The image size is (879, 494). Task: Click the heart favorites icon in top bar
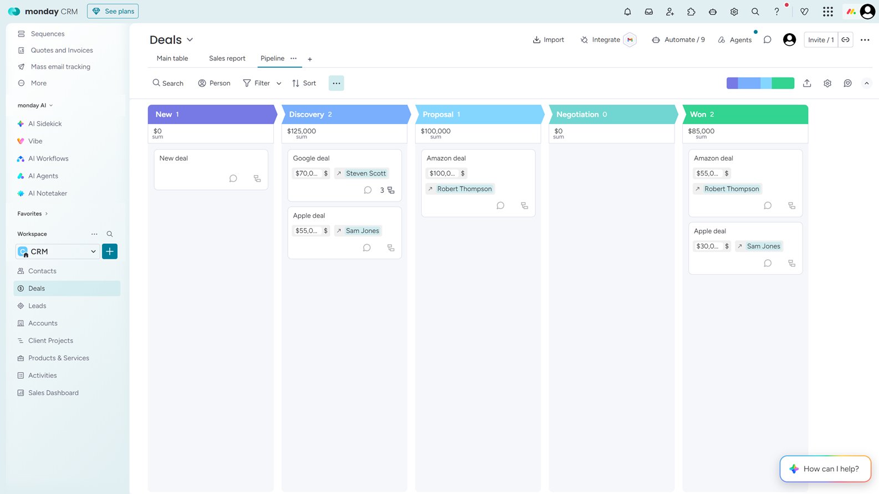click(804, 12)
